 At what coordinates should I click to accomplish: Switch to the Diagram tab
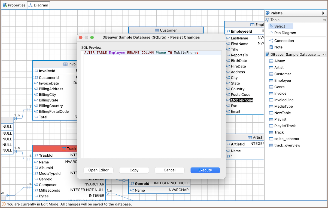pyautogui.click(x=38, y=5)
